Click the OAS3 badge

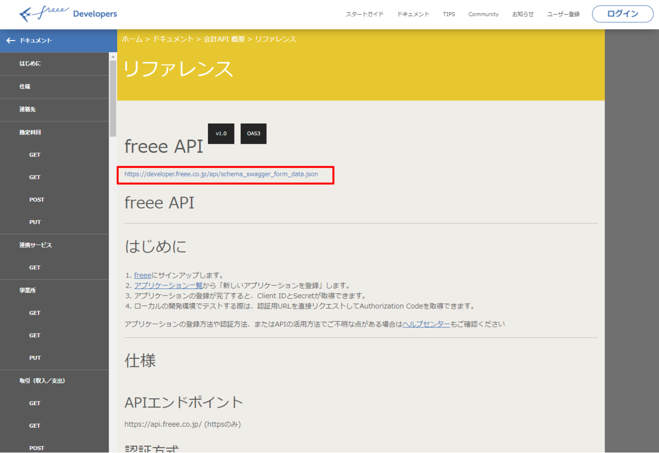click(254, 133)
